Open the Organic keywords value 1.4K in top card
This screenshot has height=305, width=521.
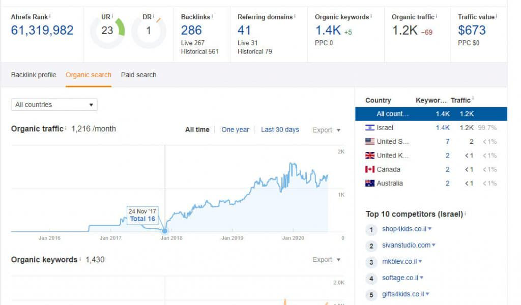pyautogui.click(x=328, y=30)
